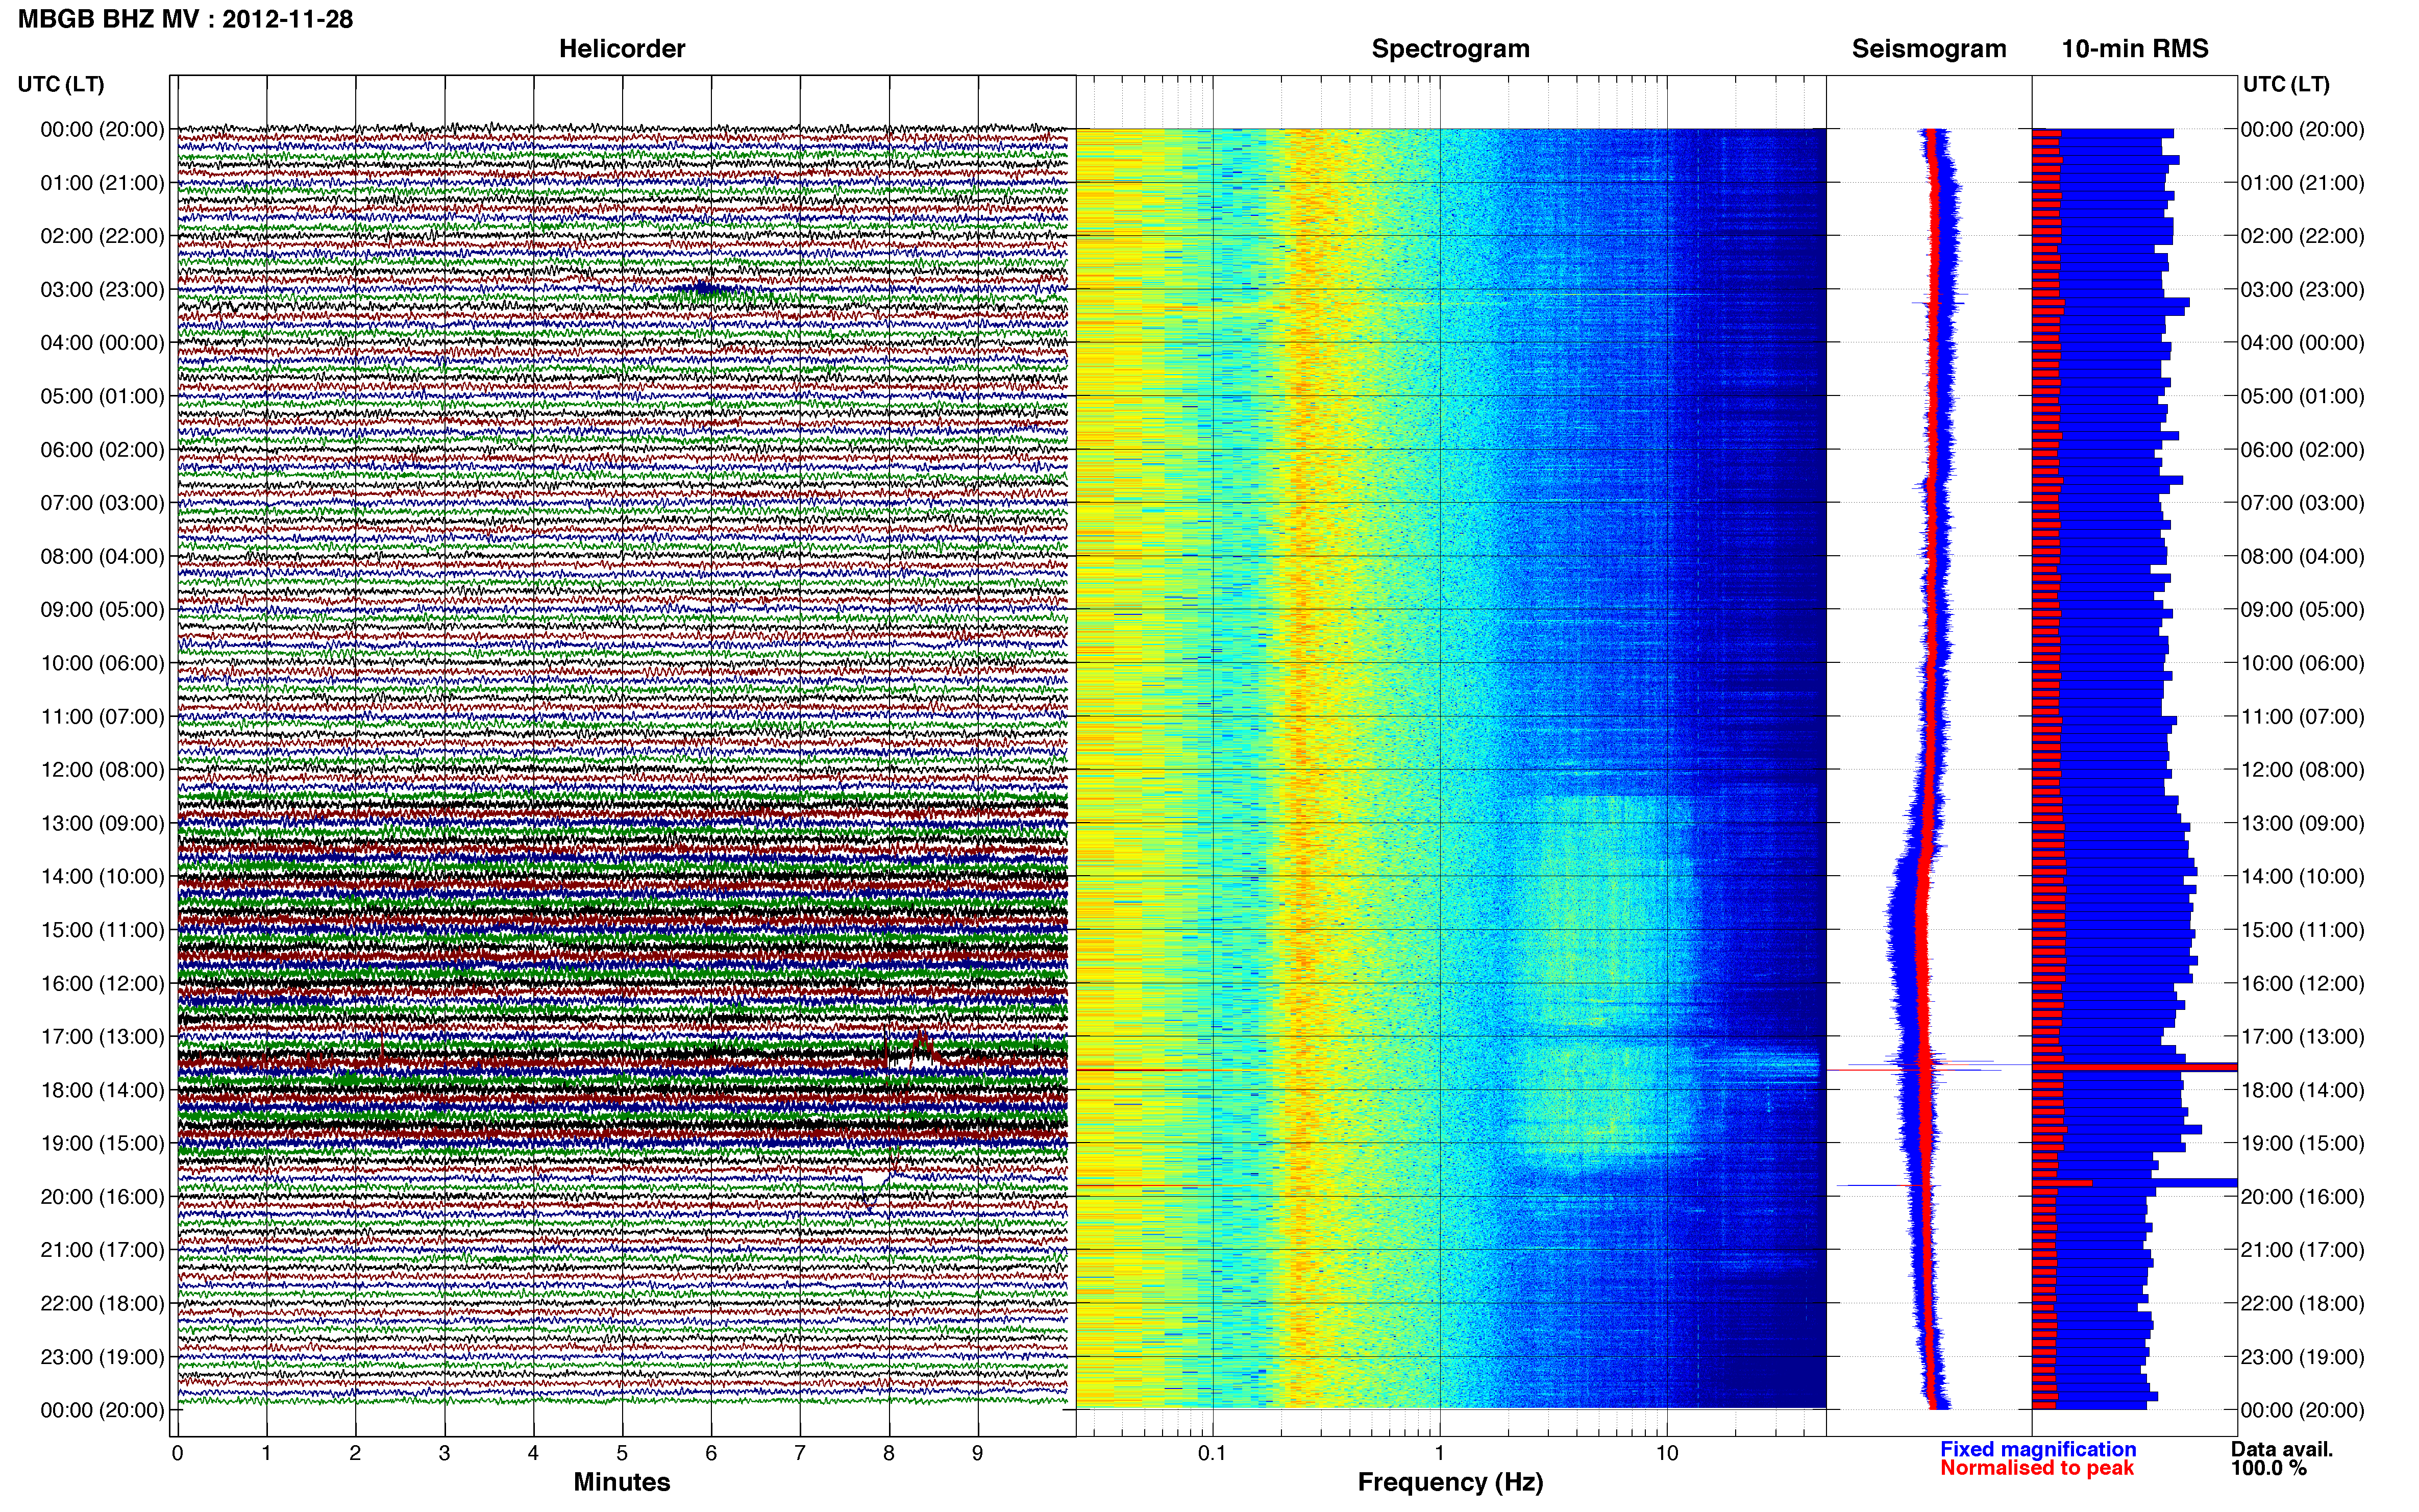Click helicorder minute tick label 5
Screen dimensions: 2419x1512
point(622,1453)
